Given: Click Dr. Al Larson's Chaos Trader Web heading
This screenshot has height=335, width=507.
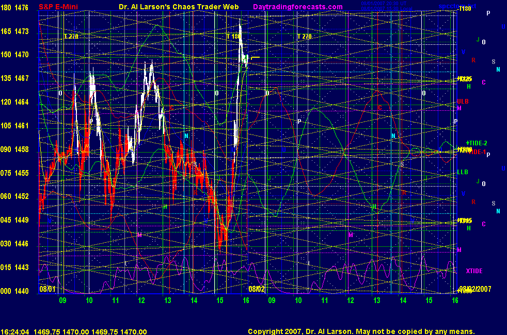Looking at the screenshot, I should click(179, 7).
